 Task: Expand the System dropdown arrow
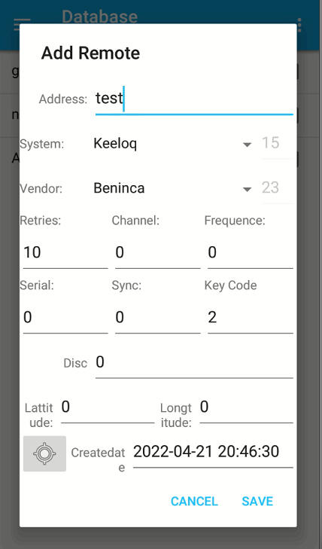click(248, 145)
